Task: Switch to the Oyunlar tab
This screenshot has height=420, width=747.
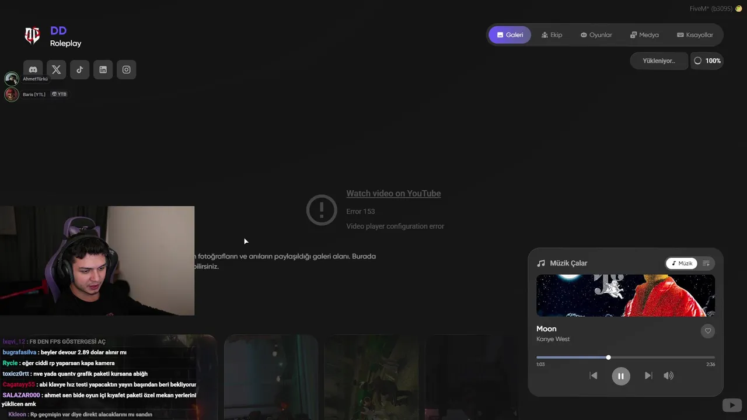Action: pyautogui.click(x=596, y=35)
